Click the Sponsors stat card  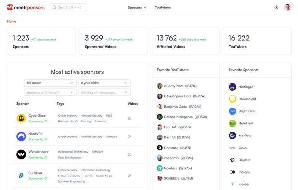41,41
